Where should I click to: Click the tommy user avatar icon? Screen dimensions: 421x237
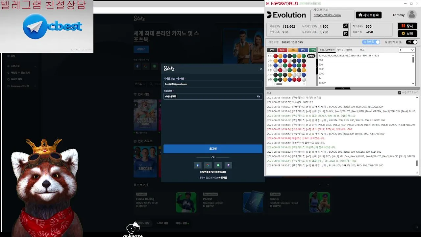411,14
